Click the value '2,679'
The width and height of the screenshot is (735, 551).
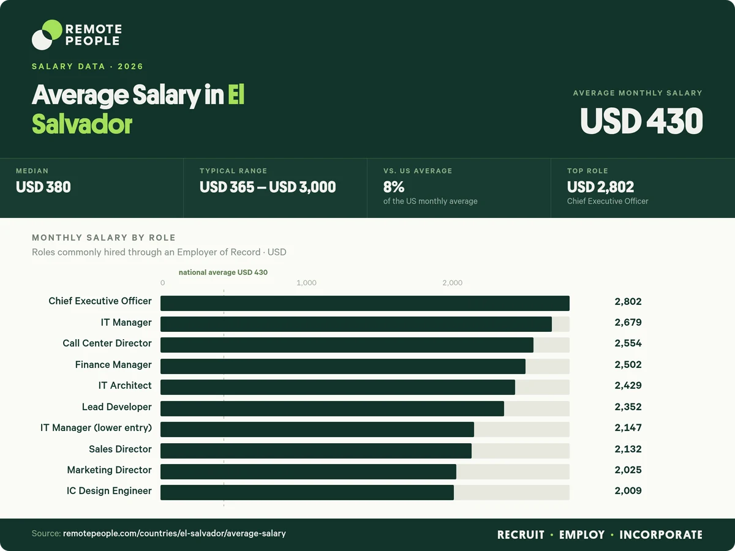(628, 323)
